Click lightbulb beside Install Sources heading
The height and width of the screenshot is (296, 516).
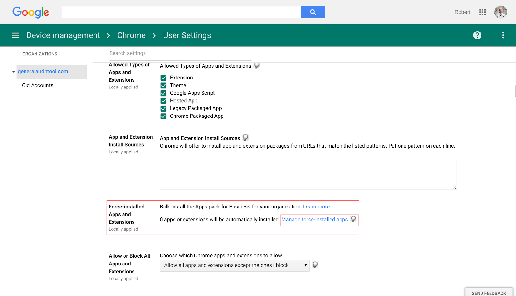pos(245,138)
